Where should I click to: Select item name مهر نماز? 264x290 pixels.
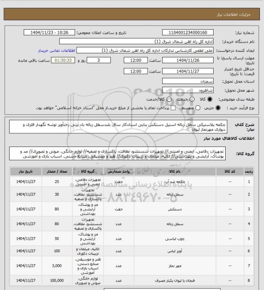pos(175,266)
